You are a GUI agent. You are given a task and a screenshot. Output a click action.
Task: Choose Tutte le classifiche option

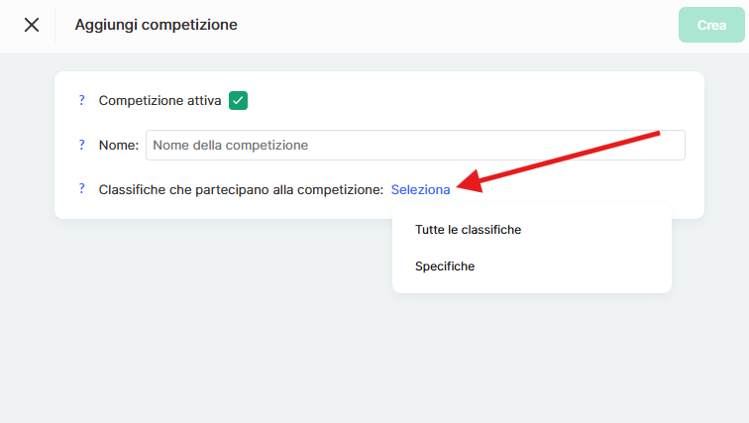tap(468, 230)
